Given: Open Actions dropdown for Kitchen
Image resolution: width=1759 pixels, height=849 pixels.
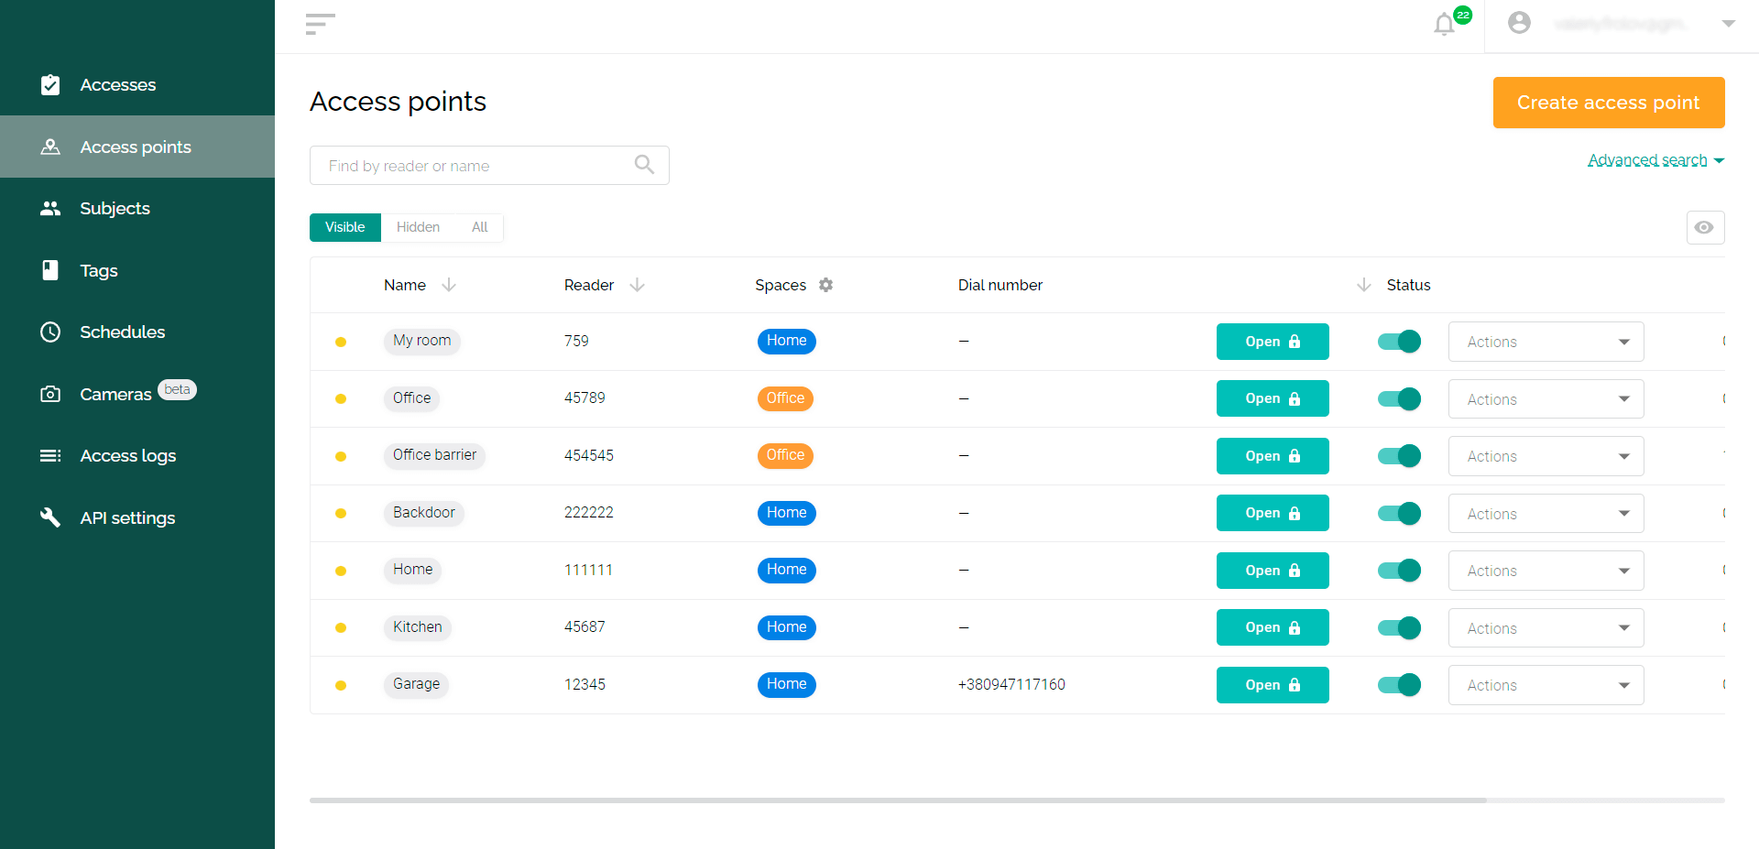Looking at the screenshot, I should point(1546,628).
